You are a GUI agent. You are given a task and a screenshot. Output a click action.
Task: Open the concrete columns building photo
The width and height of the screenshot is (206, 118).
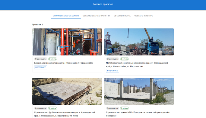[x=139, y=91]
